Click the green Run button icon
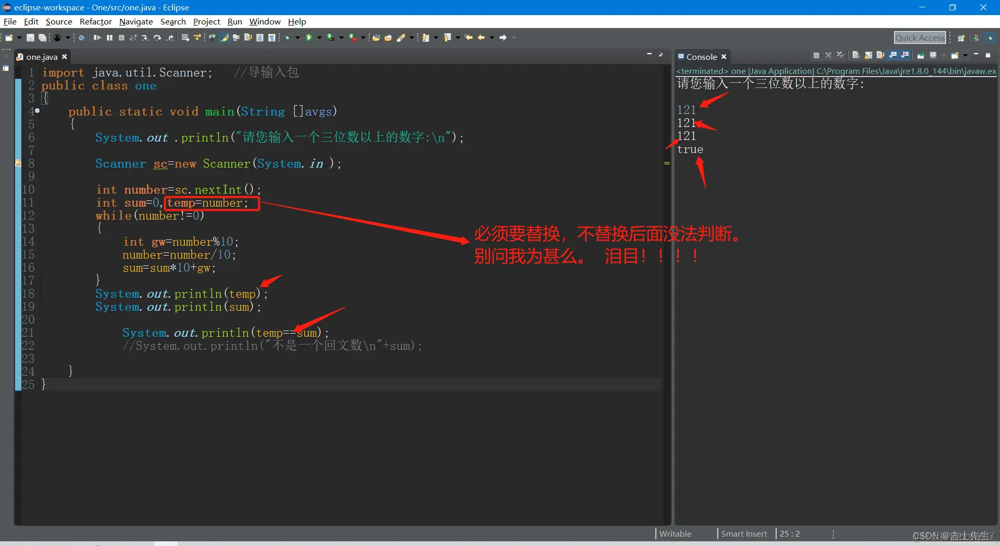Image resolution: width=1000 pixels, height=546 pixels. pyautogui.click(x=309, y=37)
